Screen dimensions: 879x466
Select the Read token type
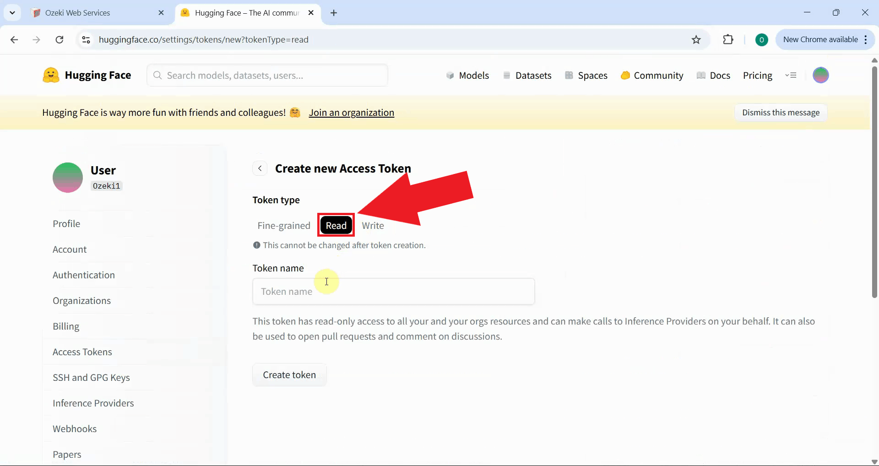[336, 225]
